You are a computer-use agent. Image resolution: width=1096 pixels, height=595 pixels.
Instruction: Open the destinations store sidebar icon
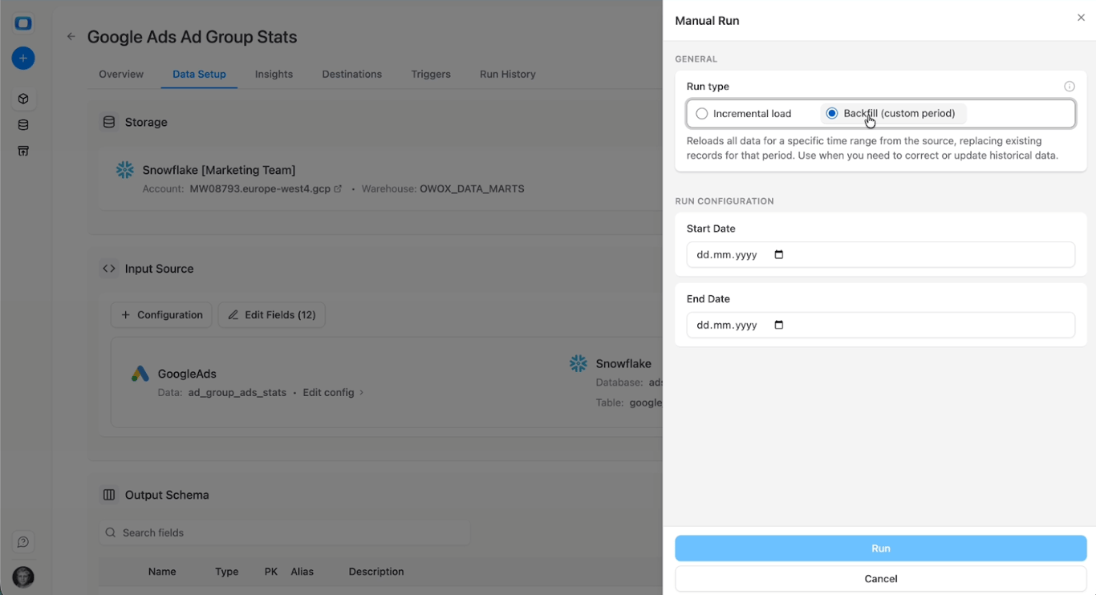[23, 151]
